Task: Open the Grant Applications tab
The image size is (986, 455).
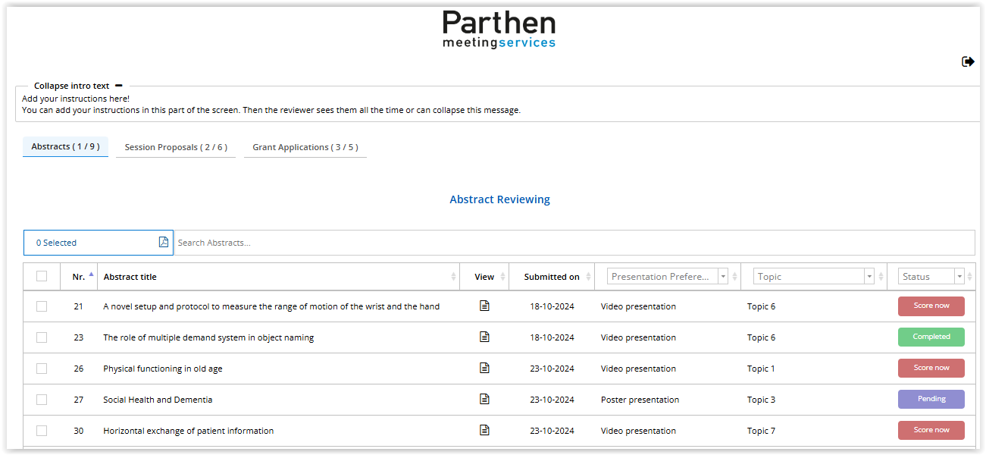Action: 305,147
